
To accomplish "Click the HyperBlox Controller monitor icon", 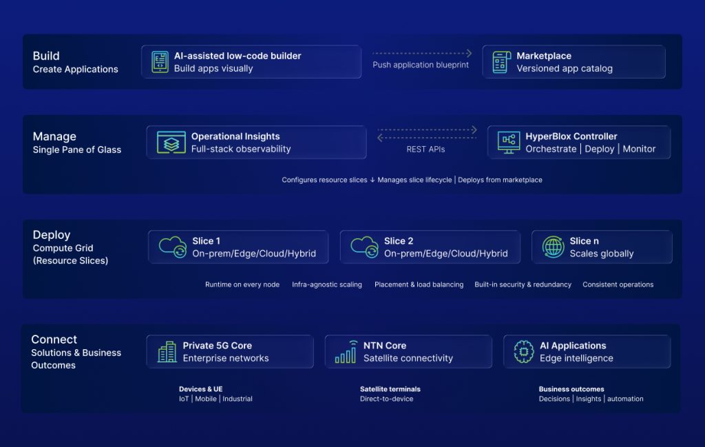I will point(509,142).
